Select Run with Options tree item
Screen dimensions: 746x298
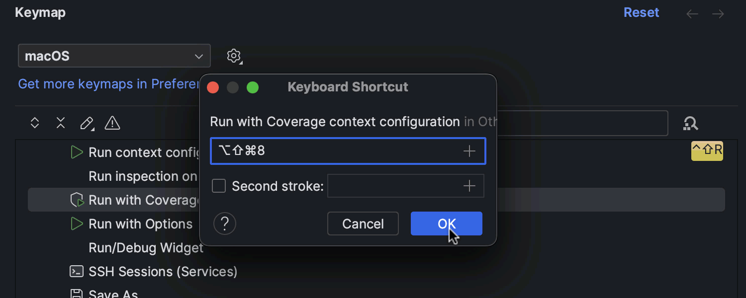click(140, 224)
